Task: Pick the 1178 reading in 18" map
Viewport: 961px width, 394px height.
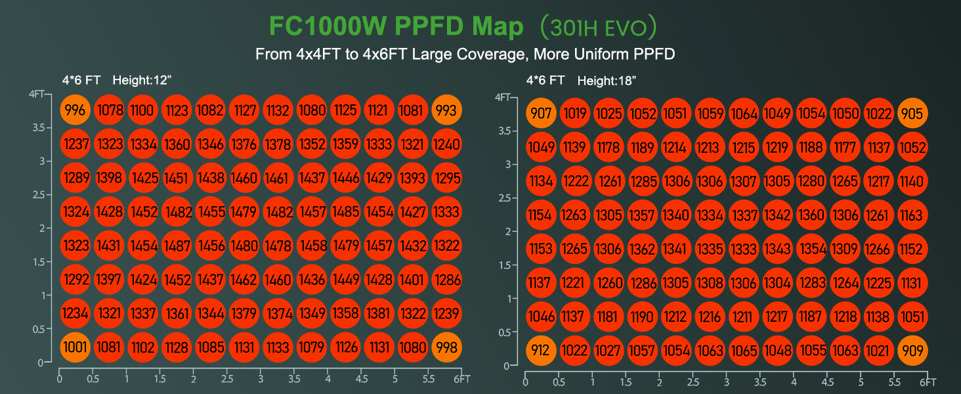Action: pos(609,148)
